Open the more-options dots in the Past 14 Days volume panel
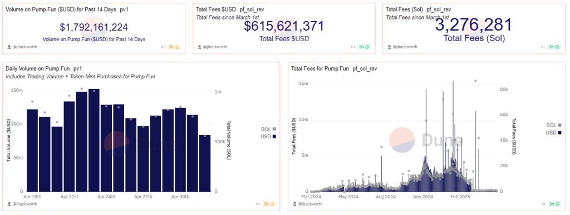This screenshot has width=570, height=215. point(163,47)
